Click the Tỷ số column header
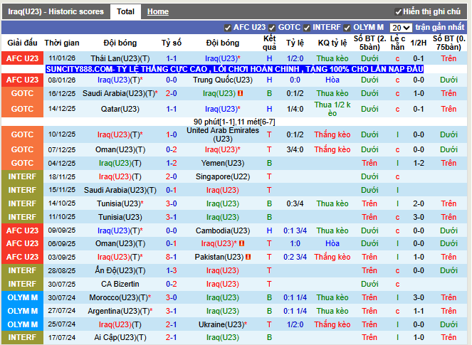This screenshot has width=472, height=345. (x=172, y=43)
